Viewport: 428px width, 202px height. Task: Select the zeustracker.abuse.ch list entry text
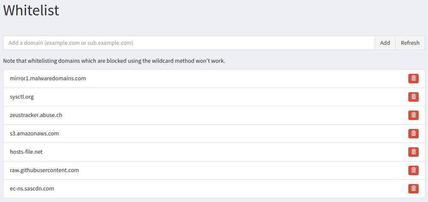click(x=36, y=115)
